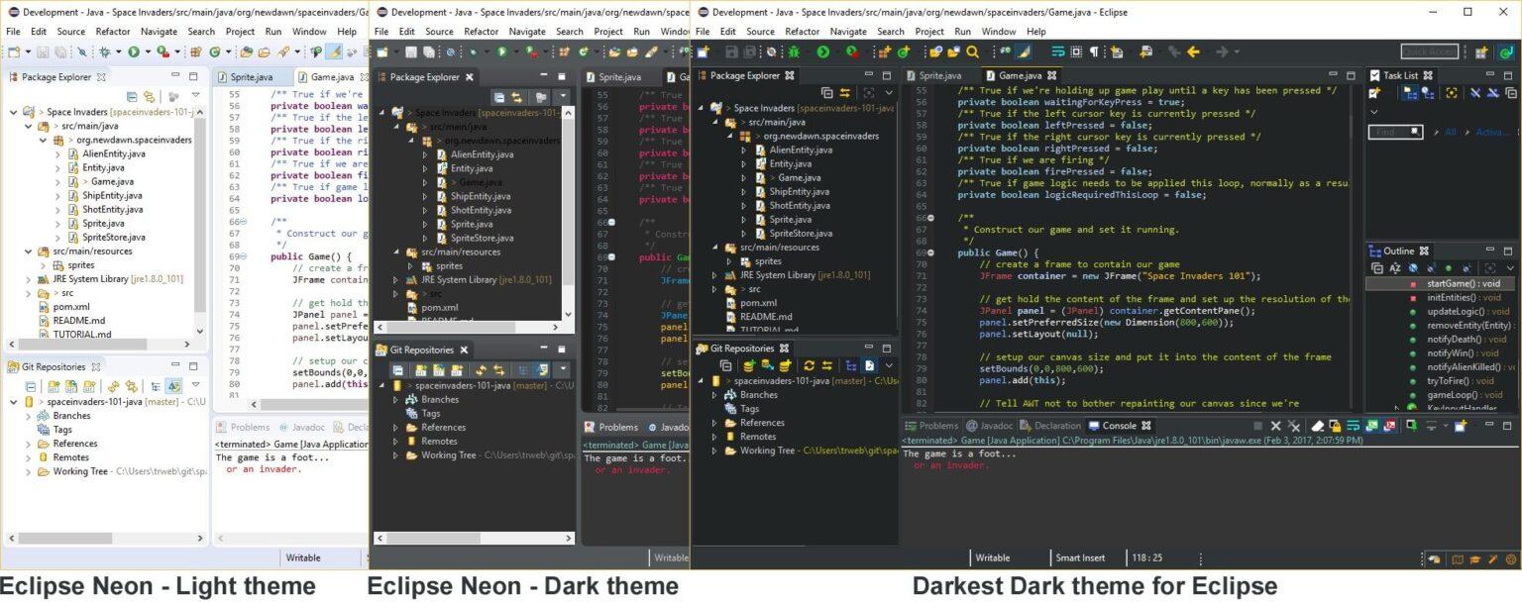The width and height of the screenshot is (1522, 602).
Task: Remove all terminated launches with the double-X icon
Action: click(x=1294, y=426)
